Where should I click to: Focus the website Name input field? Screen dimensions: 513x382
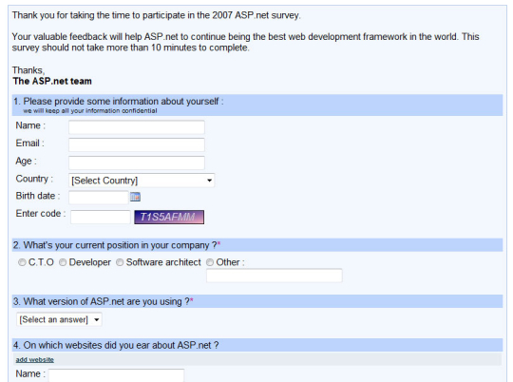[x=117, y=375]
